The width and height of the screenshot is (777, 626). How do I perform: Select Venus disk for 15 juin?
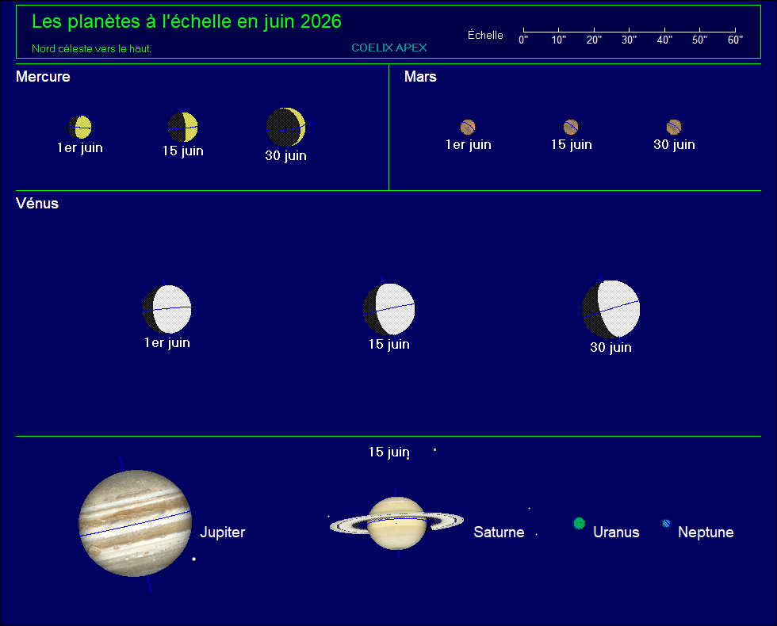point(389,309)
